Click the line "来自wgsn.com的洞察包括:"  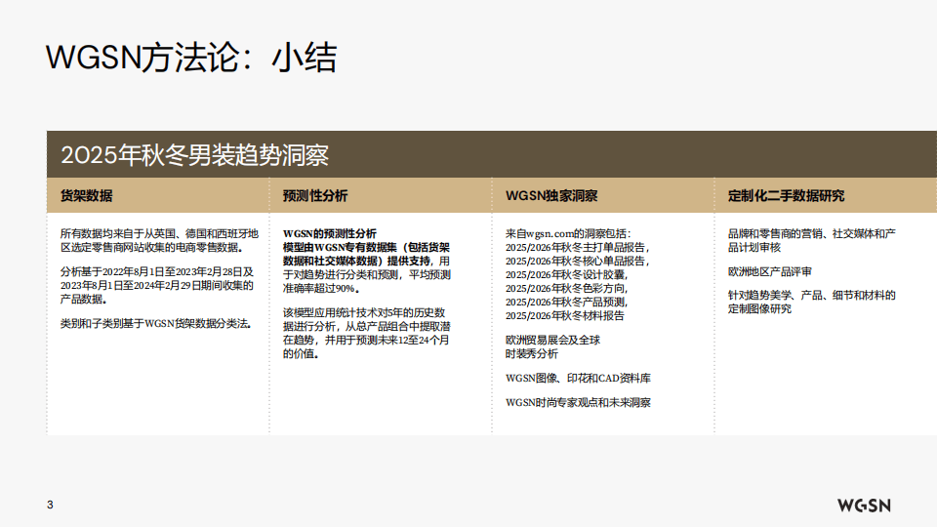point(568,233)
